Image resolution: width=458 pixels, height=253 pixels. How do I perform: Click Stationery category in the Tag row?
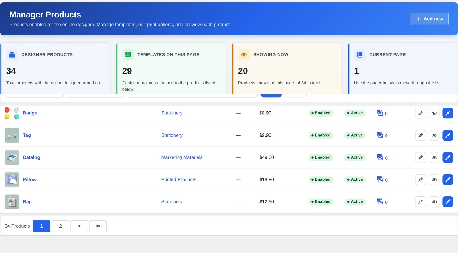(x=172, y=135)
